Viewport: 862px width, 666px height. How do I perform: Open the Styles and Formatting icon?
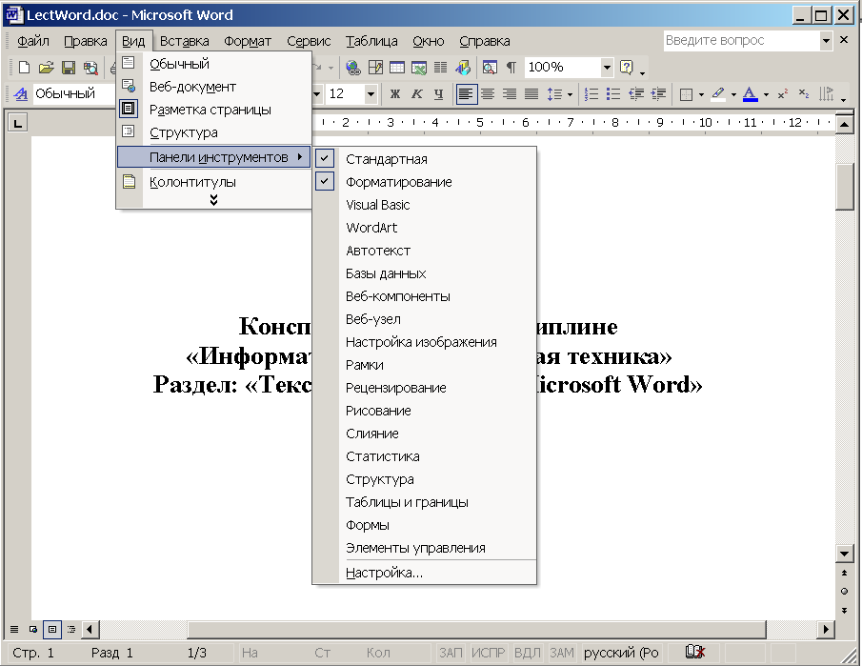point(21,94)
